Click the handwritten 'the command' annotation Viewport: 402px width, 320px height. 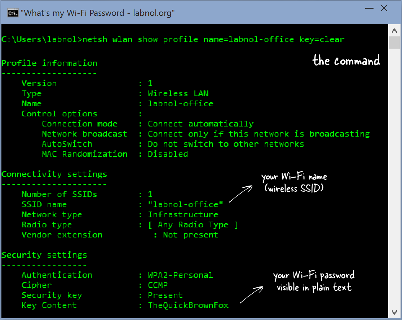point(346,61)
